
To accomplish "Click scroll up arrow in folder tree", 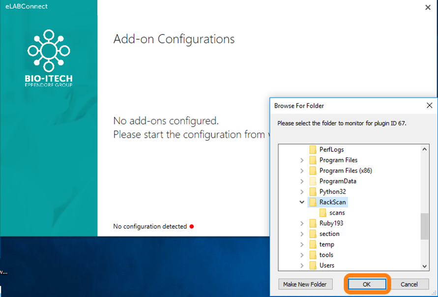I will click(x=425, y=148).
